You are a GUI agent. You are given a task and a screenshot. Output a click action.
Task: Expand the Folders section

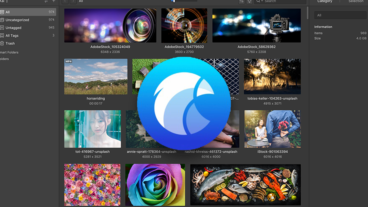click(x=4, y=59)
